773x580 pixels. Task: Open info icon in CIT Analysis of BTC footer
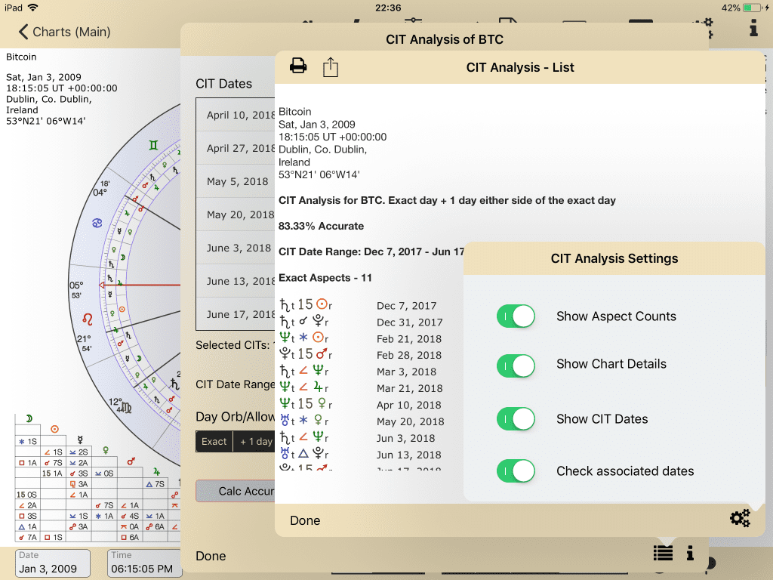click(690, 554)
